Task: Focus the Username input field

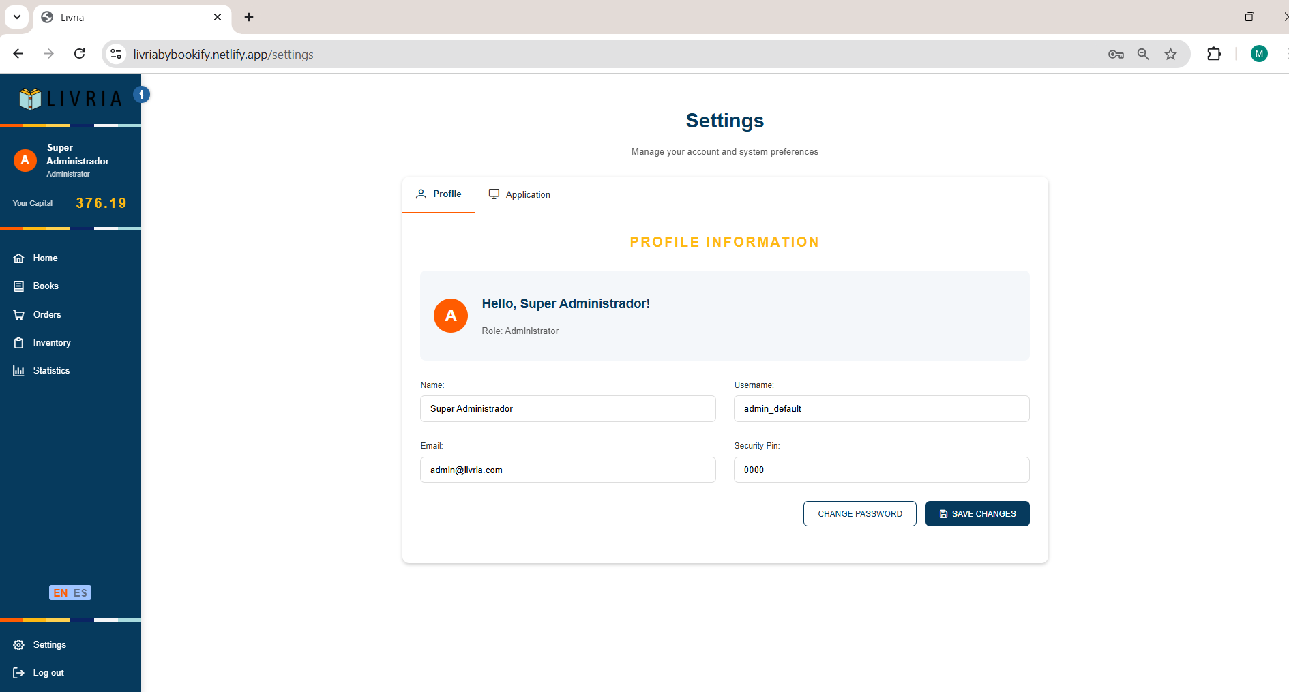Action: 882,408
